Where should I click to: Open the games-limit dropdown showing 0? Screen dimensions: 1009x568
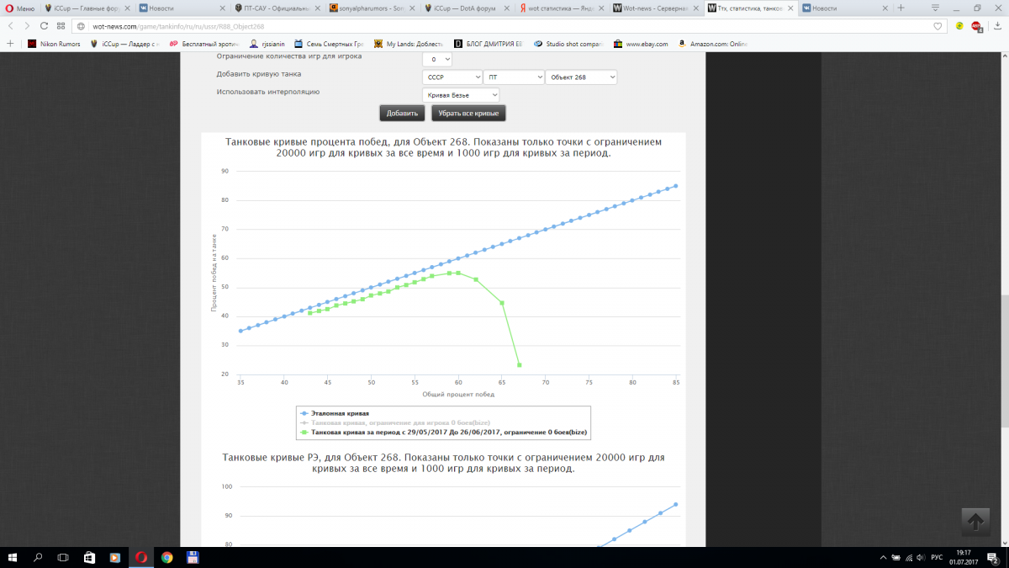437,60
